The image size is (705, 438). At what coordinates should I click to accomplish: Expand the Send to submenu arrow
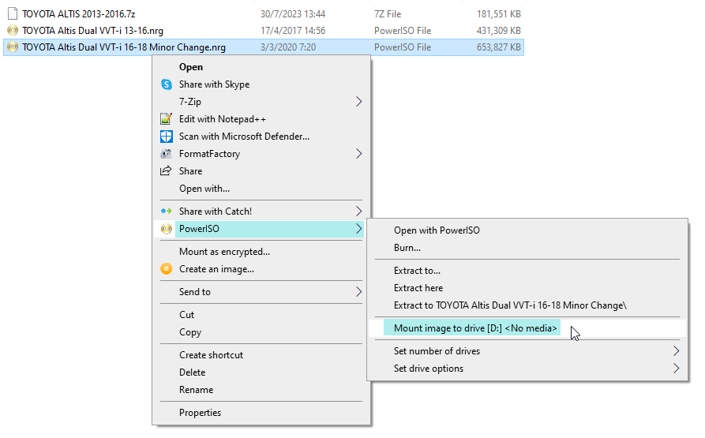pos(359,292)
